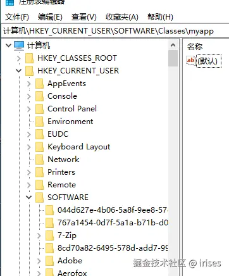Click the 044d627e key folder icon
Viewport: 229px width, 276px height.
[x=49, y=210]
